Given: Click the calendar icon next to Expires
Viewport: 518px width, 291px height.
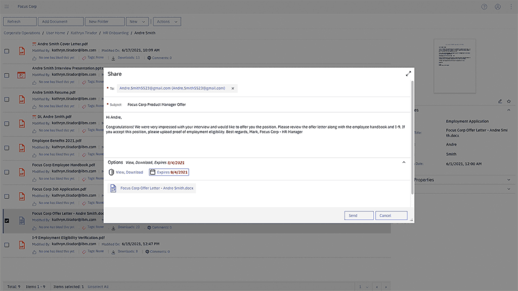Looking at the screenshot, I should coord(153,172).
